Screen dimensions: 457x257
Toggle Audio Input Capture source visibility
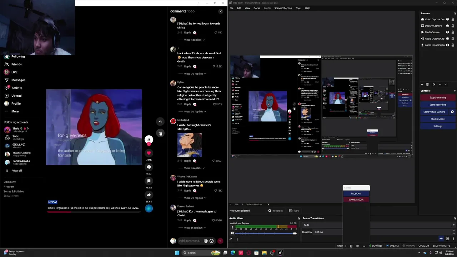click(447, 45)
